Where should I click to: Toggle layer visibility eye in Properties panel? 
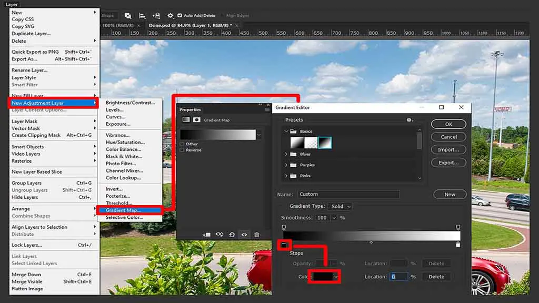244,235
